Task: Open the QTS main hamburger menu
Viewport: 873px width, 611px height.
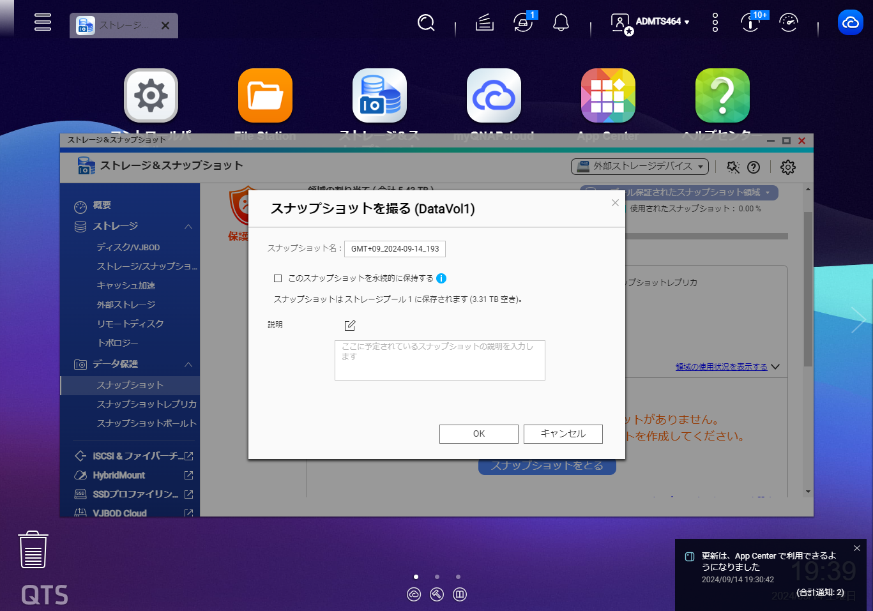Action: coord(43,22)
